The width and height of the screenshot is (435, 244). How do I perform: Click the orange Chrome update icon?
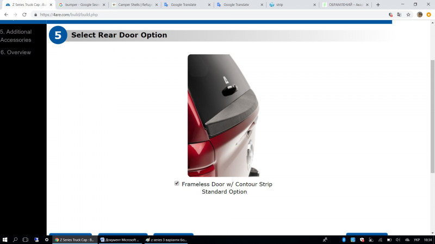(428, 15)
